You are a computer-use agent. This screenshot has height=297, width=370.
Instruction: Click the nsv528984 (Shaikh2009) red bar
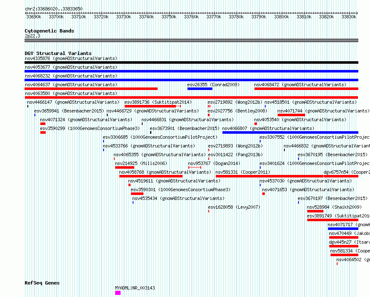[315, 211]
